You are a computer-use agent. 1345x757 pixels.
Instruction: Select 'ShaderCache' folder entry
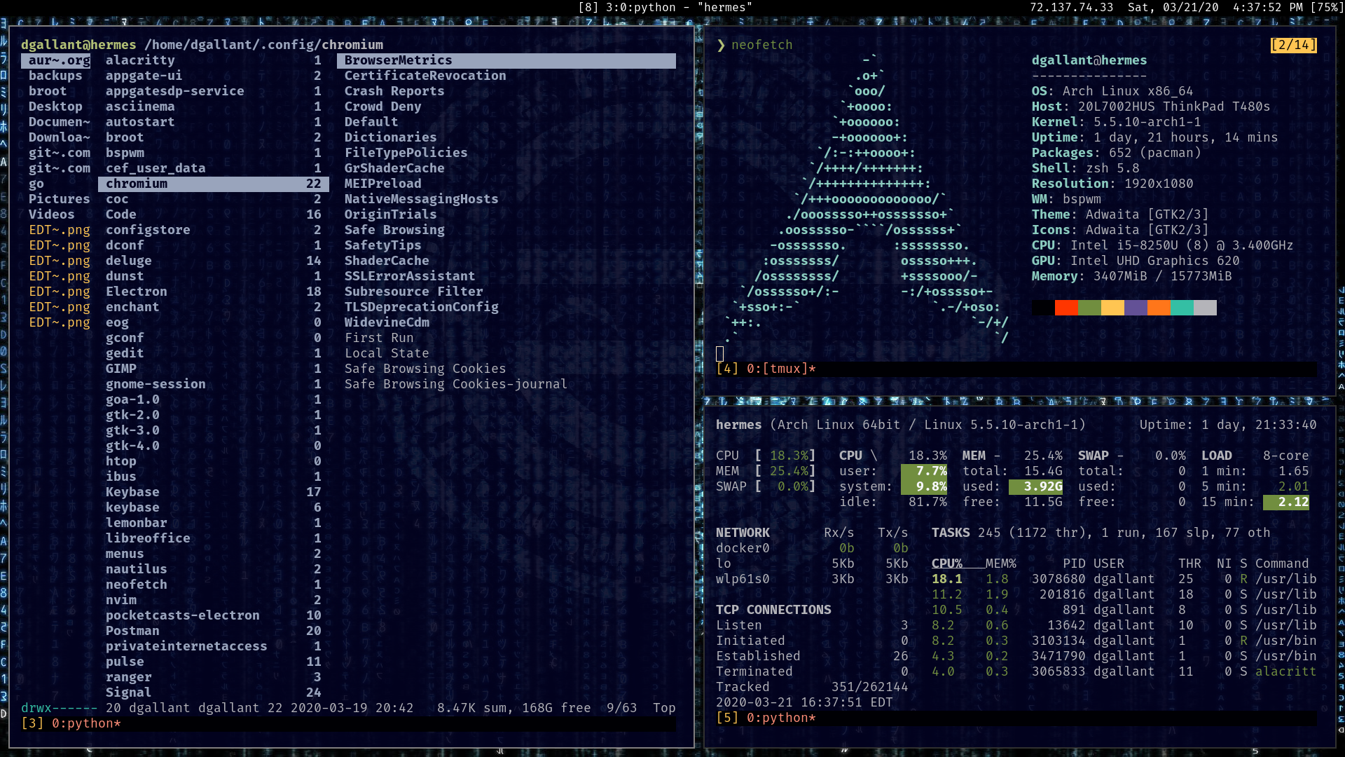(x=387, y=261)
